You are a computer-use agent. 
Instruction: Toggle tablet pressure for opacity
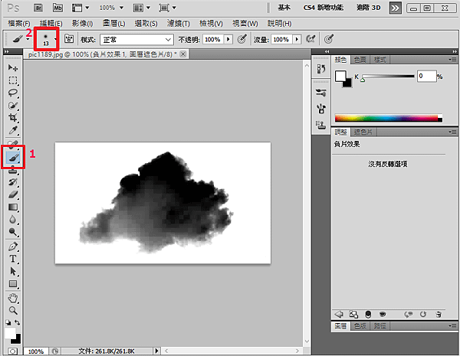(x=242, y=39)
